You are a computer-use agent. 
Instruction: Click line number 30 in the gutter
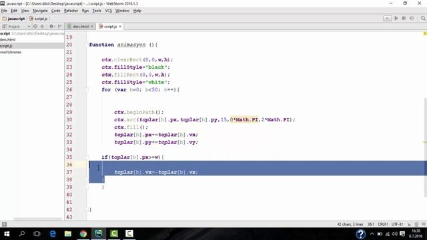pos(69,119)
